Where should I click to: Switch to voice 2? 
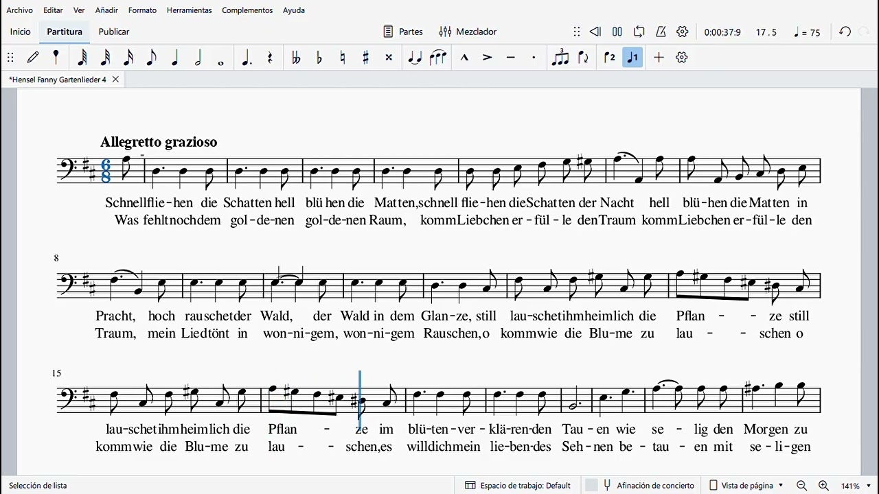609,58
